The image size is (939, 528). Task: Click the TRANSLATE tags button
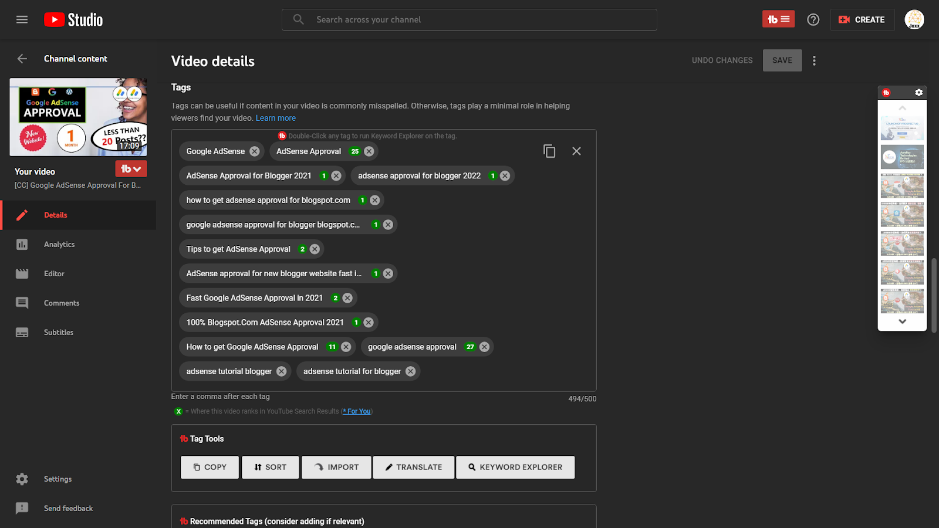tap(414, 468)
